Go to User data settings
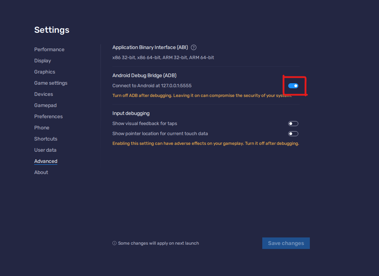Image resolution: width=379 pixels, height=276 pixels. (45, 150)
